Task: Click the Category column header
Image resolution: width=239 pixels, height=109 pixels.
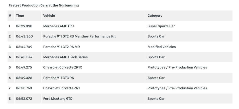Action: pyautogui.click(x=155, y=15)
